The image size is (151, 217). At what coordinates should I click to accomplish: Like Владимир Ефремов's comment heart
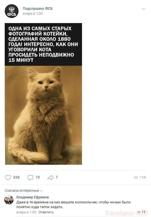pos(139,212)
